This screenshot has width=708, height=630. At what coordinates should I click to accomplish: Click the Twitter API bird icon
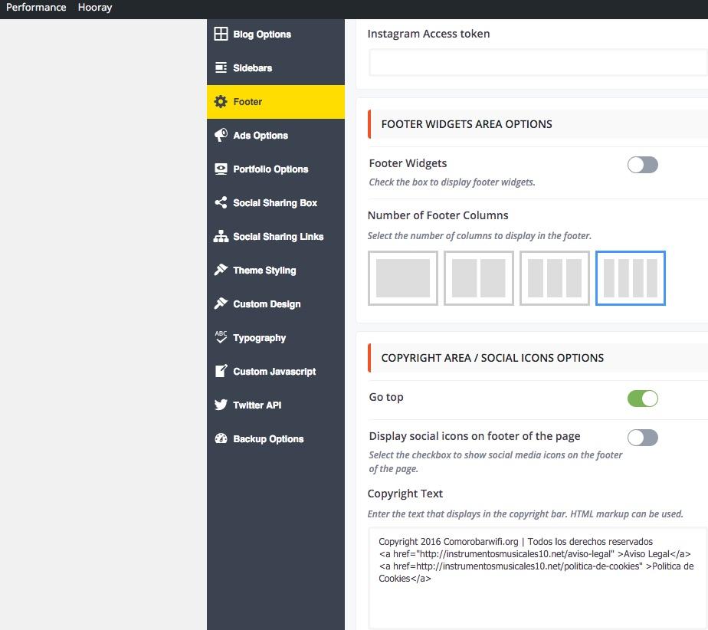(221, 405)
